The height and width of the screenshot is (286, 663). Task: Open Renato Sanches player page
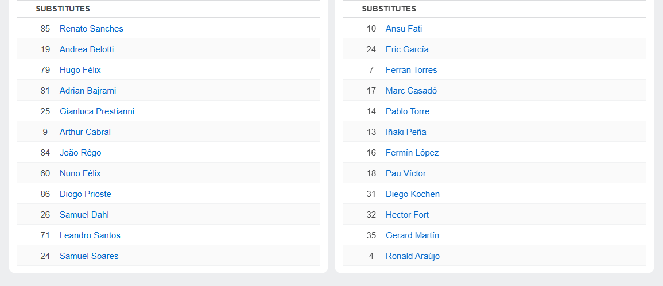tap(91, 29)
